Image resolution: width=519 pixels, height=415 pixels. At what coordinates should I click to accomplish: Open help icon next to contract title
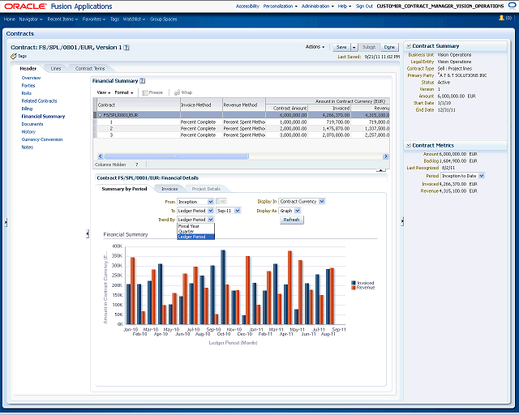click(x=127, y=48)
